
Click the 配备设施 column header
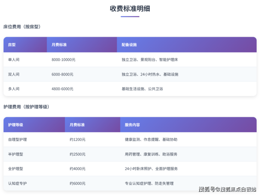tap(129, 45)
